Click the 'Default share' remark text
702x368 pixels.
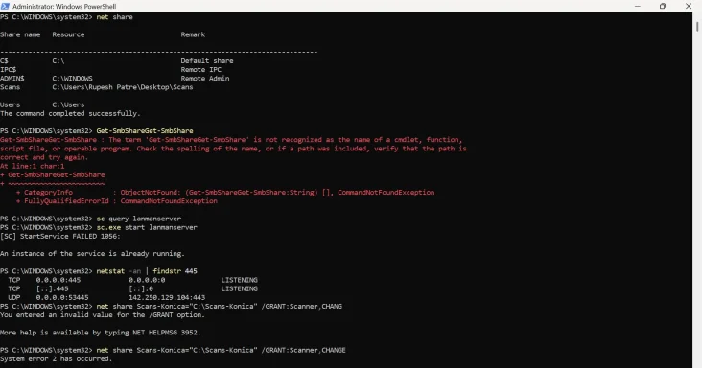click(x=207, y=60)
